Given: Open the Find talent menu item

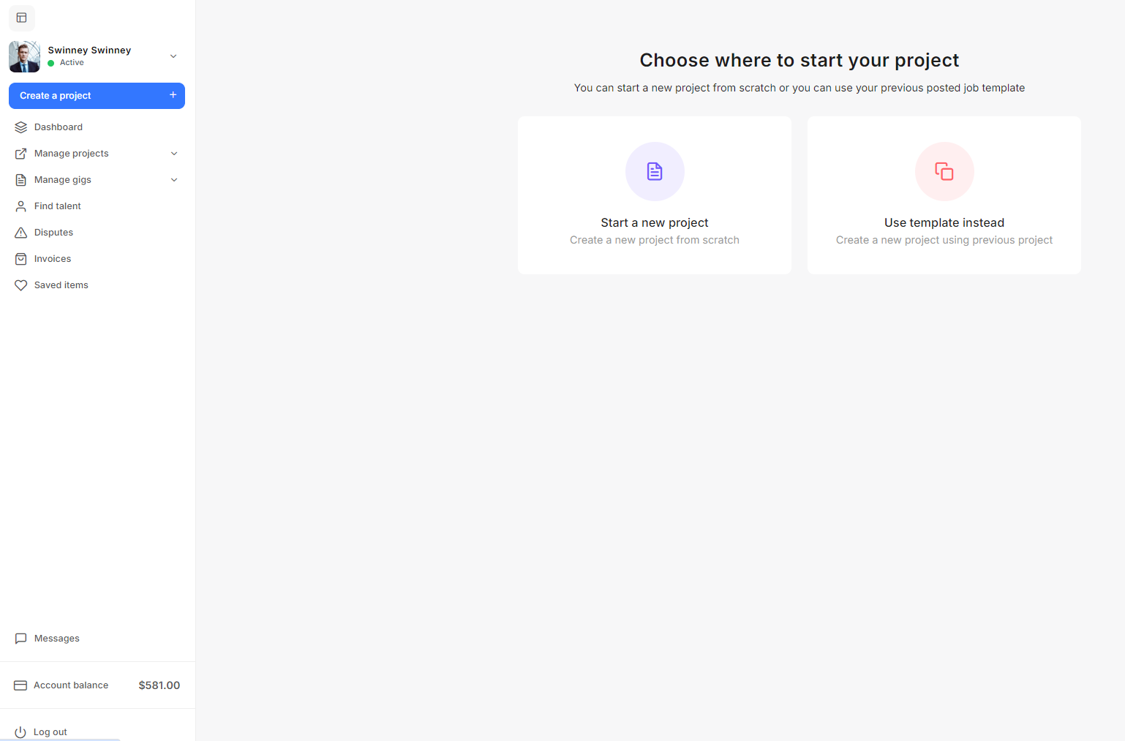Looking at the screenshot, I should (58, 206).
